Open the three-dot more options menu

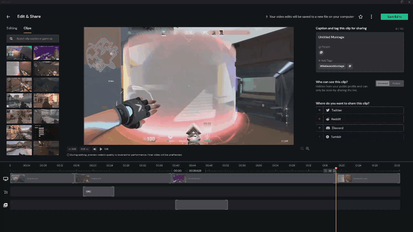tap(371, 17)
